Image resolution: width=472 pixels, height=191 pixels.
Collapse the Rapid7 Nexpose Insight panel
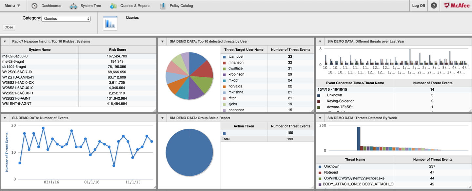[5, 42]
